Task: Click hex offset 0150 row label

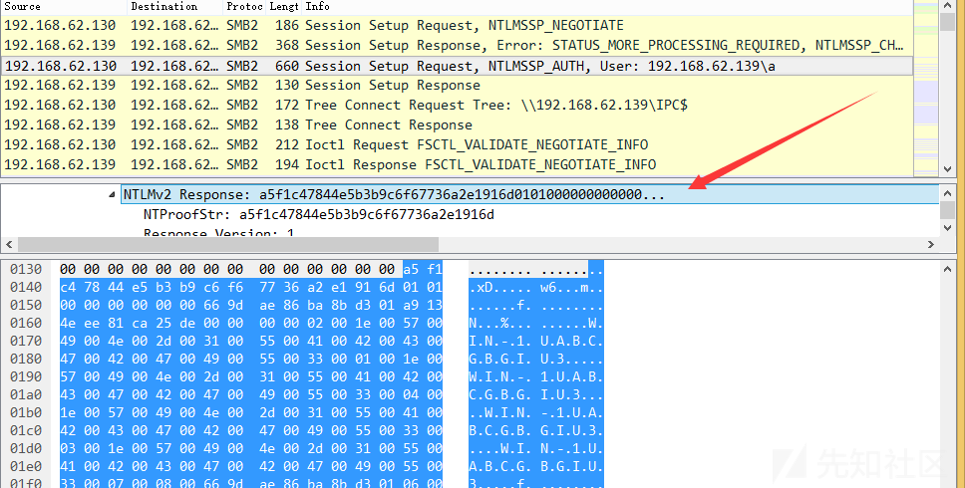Action: (26, 305)
